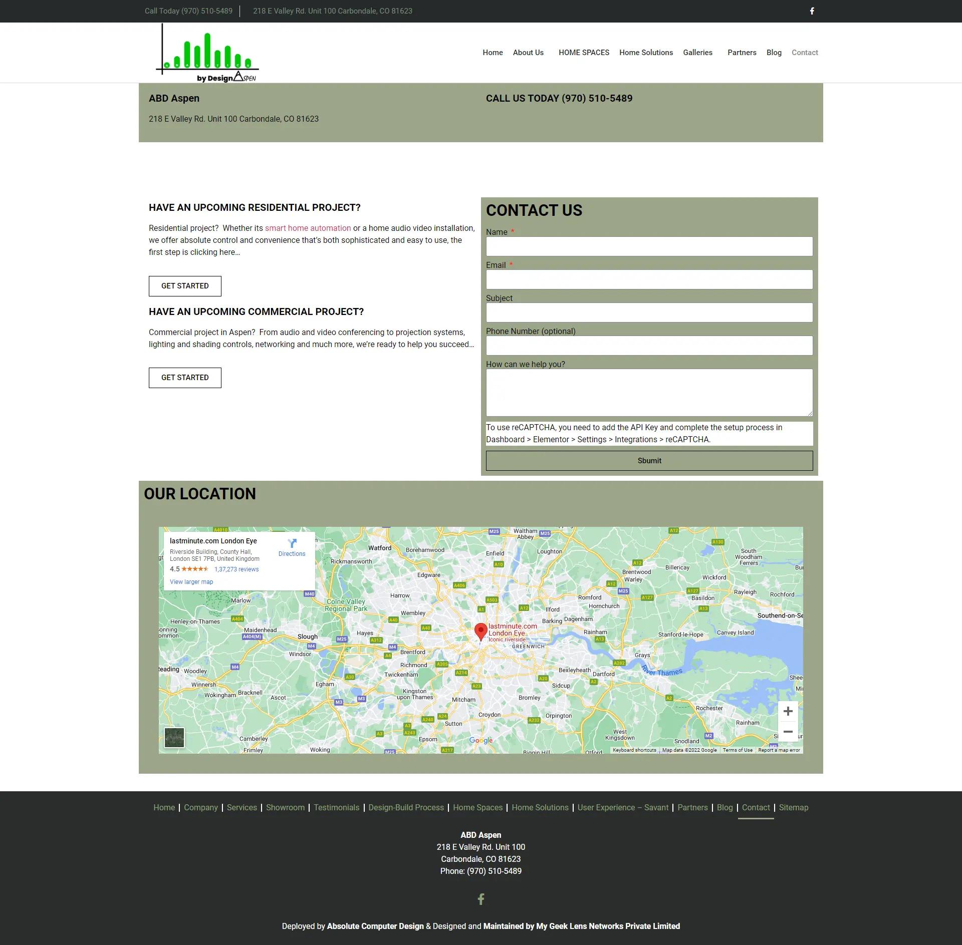962x945 pixels.
Task: Focus the Name input field
Action: 649,246
